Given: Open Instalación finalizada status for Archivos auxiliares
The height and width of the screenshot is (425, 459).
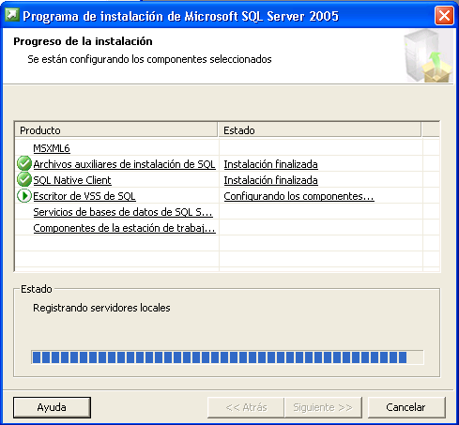Looking at the screenshot, I should 270,164.
